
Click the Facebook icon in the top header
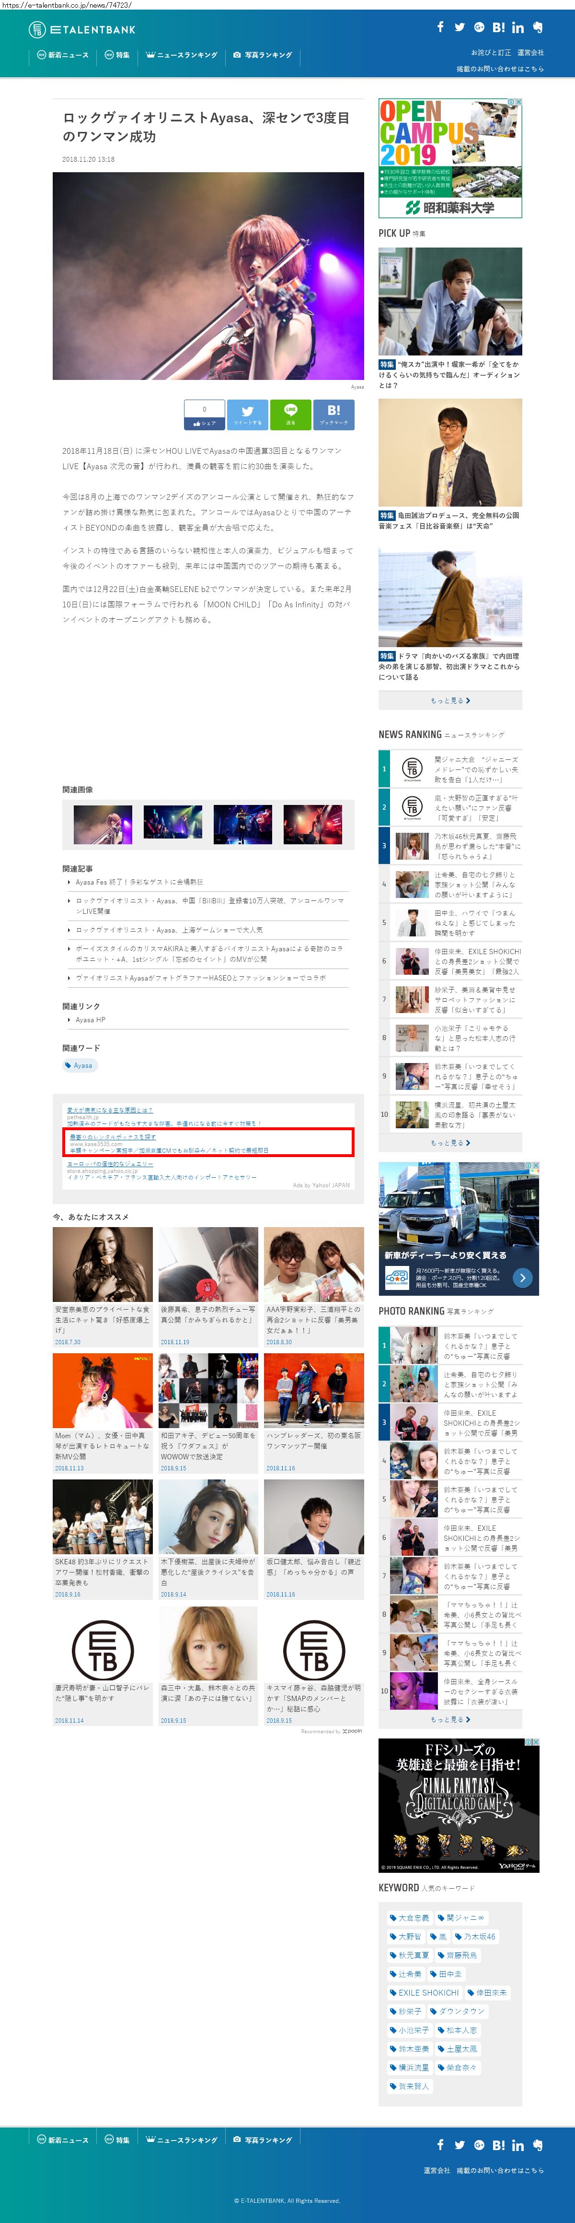(x=440, y=28)
